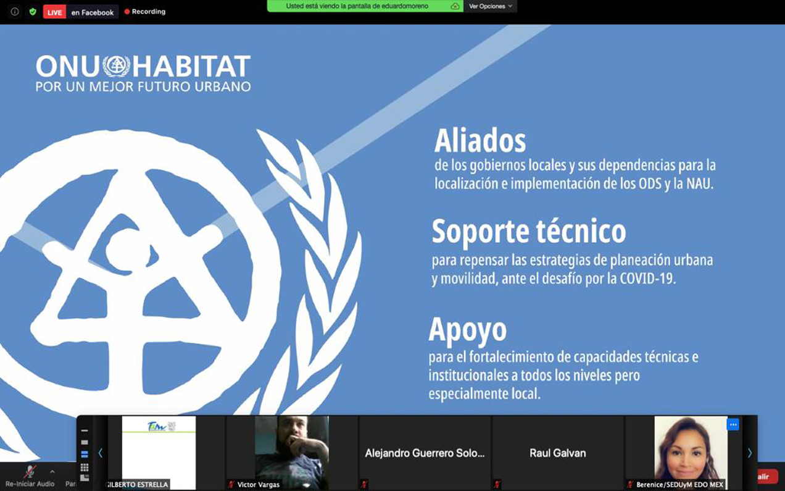Unmute using the Re-Iniciar Audio microphone
The width and height of the screenshot is (785, 491).
tap(30, 472)
